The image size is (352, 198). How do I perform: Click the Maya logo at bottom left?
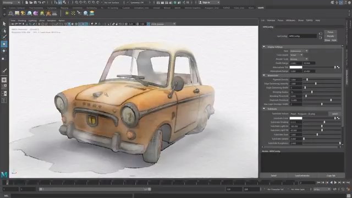4,175
